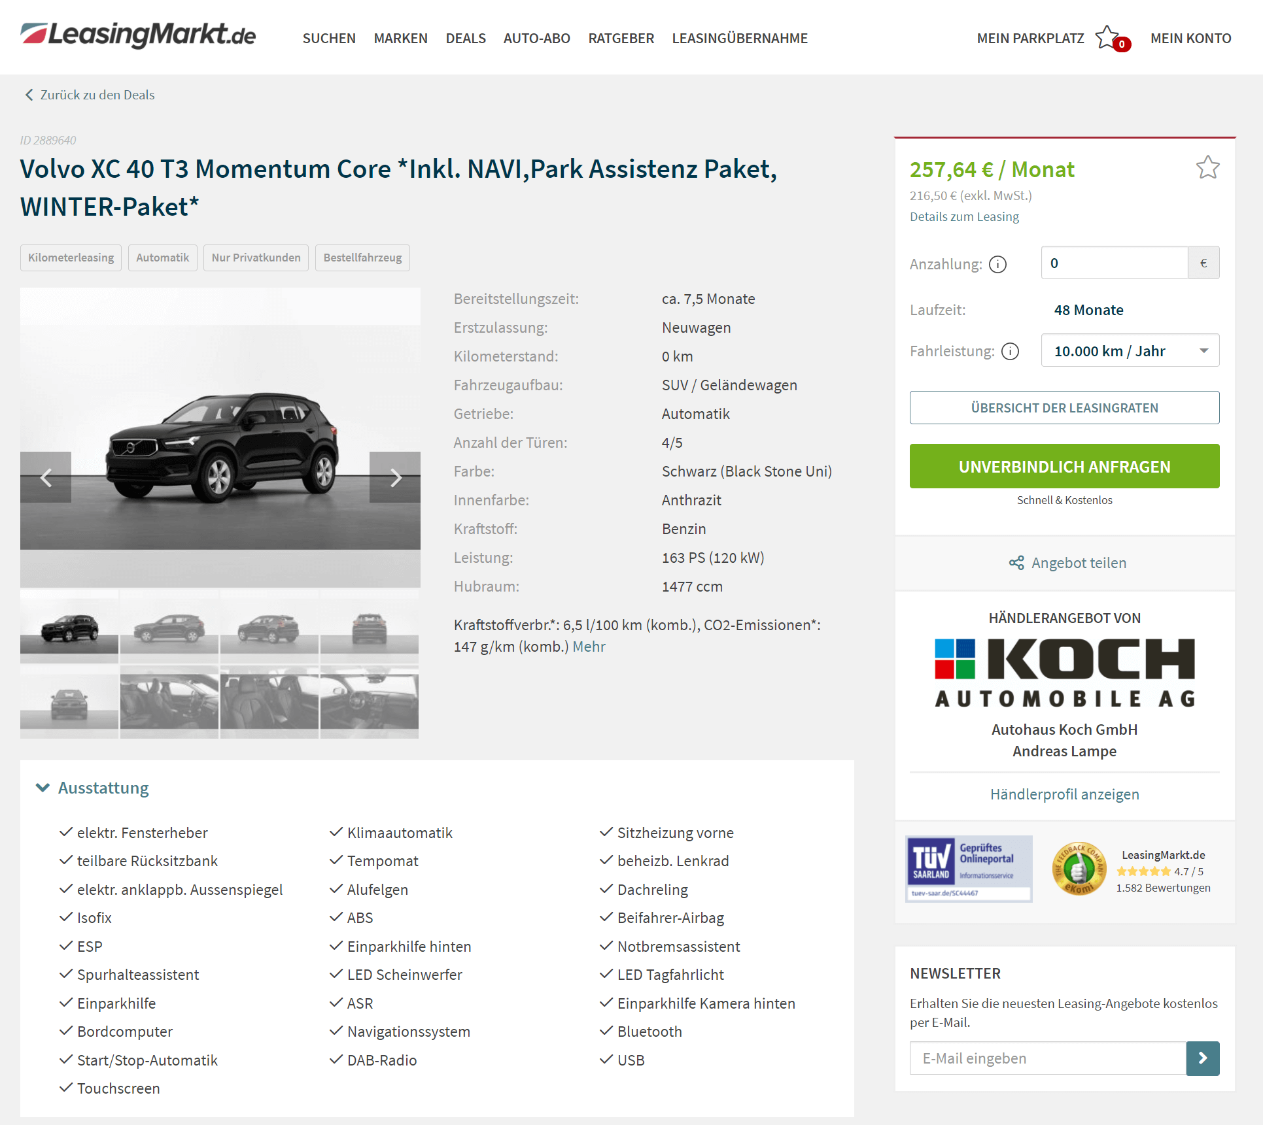Click the 257,64 € / Monat price
The height and width of the screenshot is (1125, 1263).
pos(992,170)
